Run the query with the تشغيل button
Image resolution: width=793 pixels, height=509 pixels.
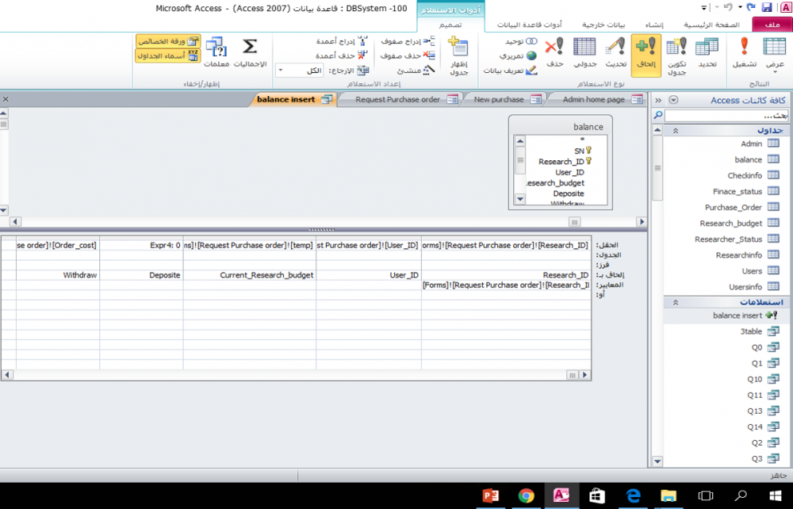coord(744,52)
